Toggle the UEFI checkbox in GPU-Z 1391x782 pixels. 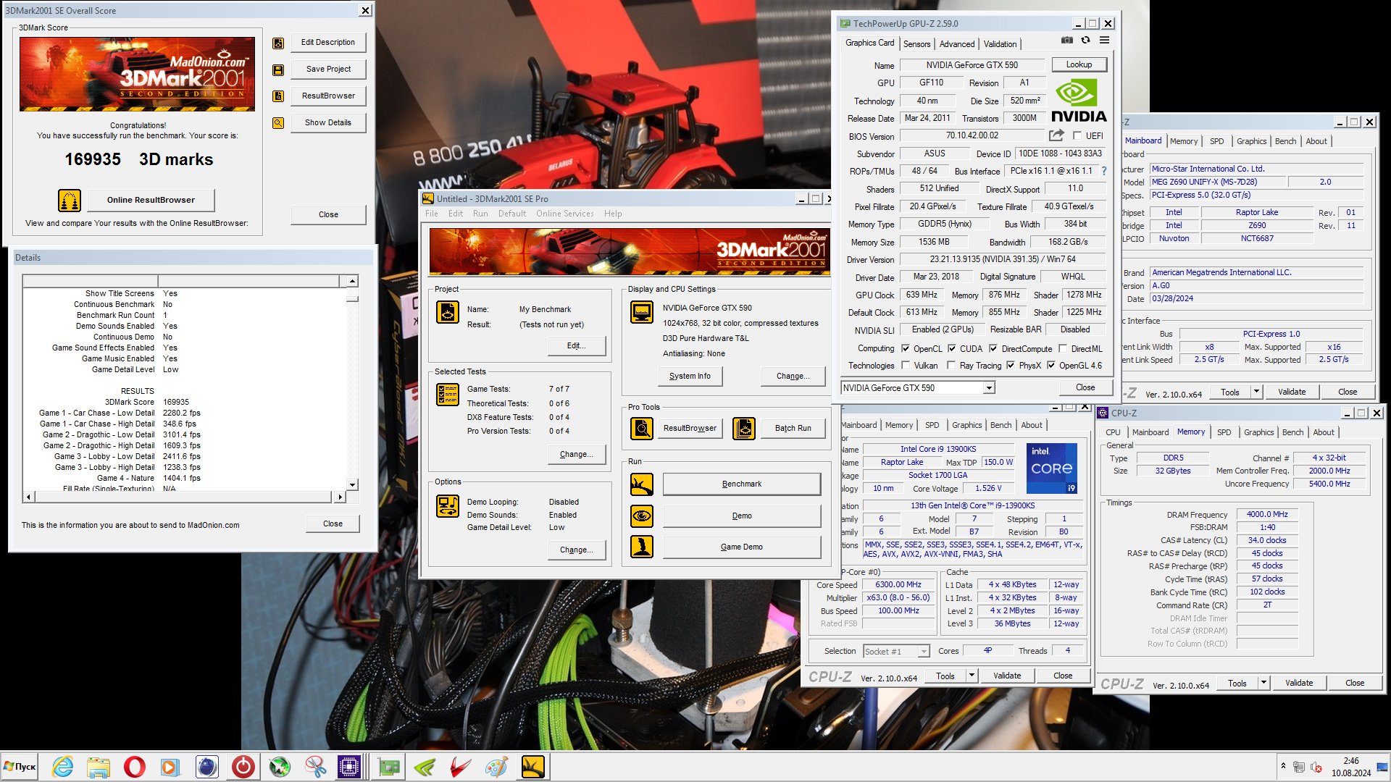tap(1077, 135)
